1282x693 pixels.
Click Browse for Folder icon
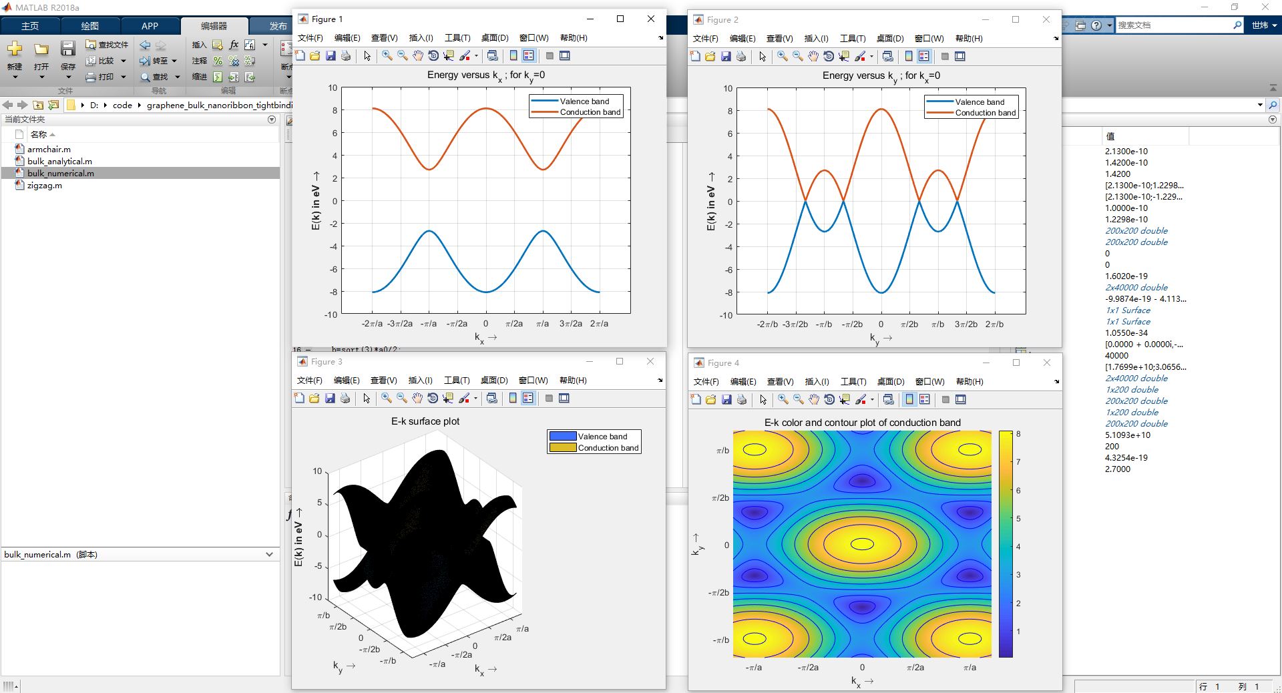pos(53,105)
